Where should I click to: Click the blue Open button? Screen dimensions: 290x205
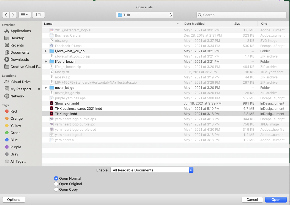point(276,200)
